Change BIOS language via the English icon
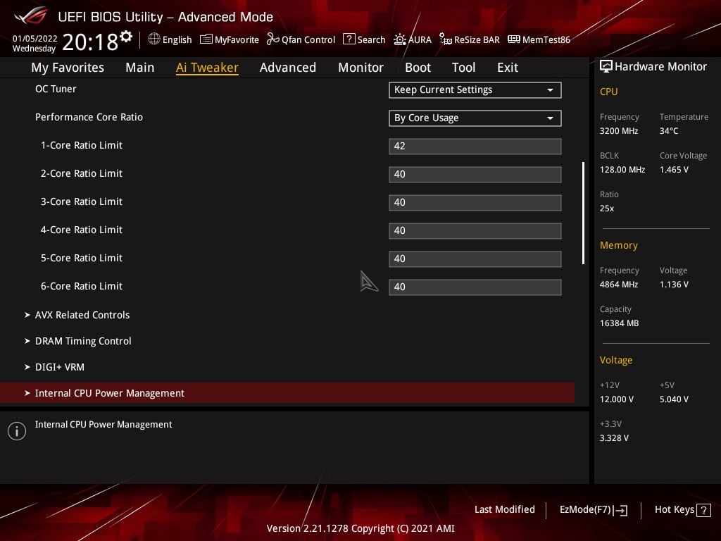 (x=170, y=39)
